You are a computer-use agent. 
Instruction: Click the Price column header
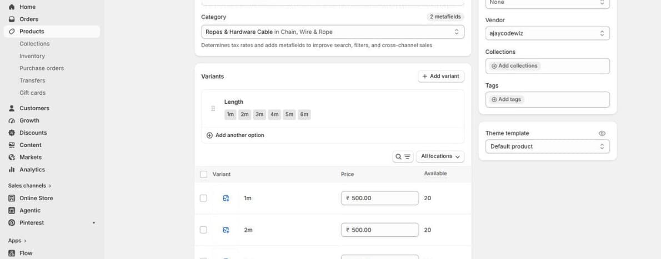(x=347, y=174)
